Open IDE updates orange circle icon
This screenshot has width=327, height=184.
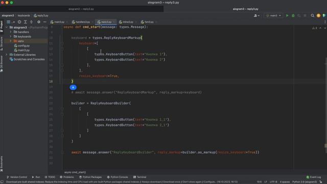point(318,15)
